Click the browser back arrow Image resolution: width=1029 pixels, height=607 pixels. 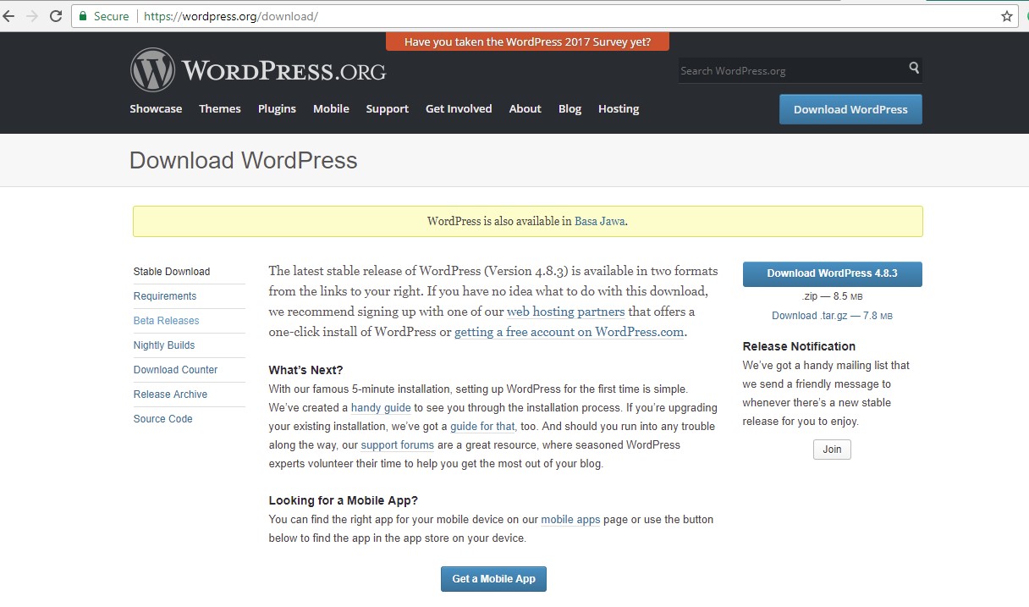[9, 16]
